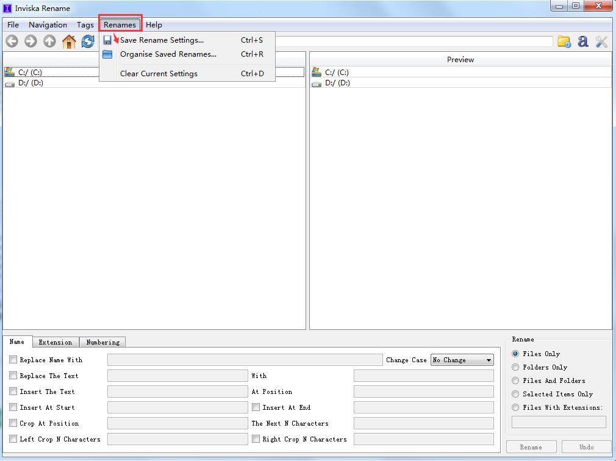Click the Replace The Text input field
Screen dimensions: 616x461
click(x=177, y=376)
